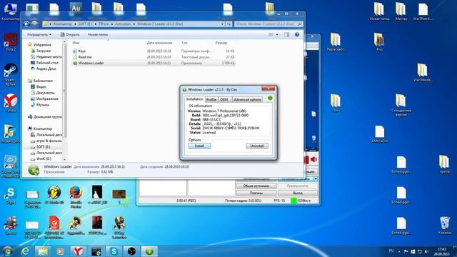Open the FL Studio desktop shortcut

(x=54, y=195)
